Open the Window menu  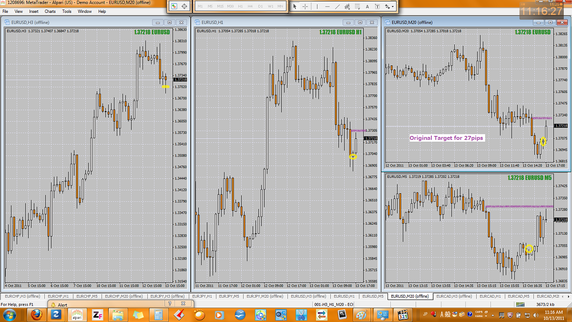click(x=85, y=11)
